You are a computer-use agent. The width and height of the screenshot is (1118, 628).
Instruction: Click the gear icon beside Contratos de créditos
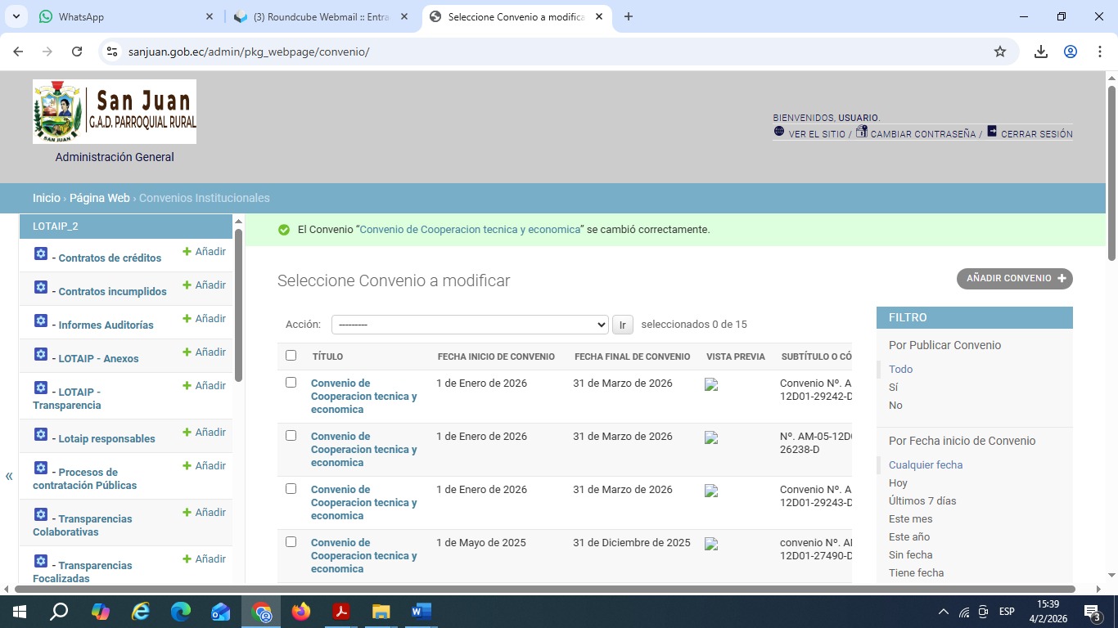coord(41,253)
